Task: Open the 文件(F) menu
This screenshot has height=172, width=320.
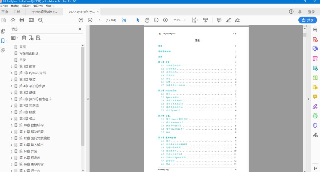Action: tap(4, 6)
